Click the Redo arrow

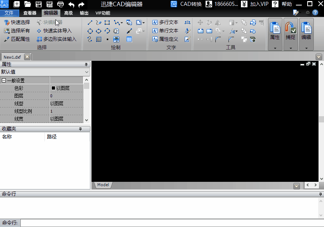[81, 4]
